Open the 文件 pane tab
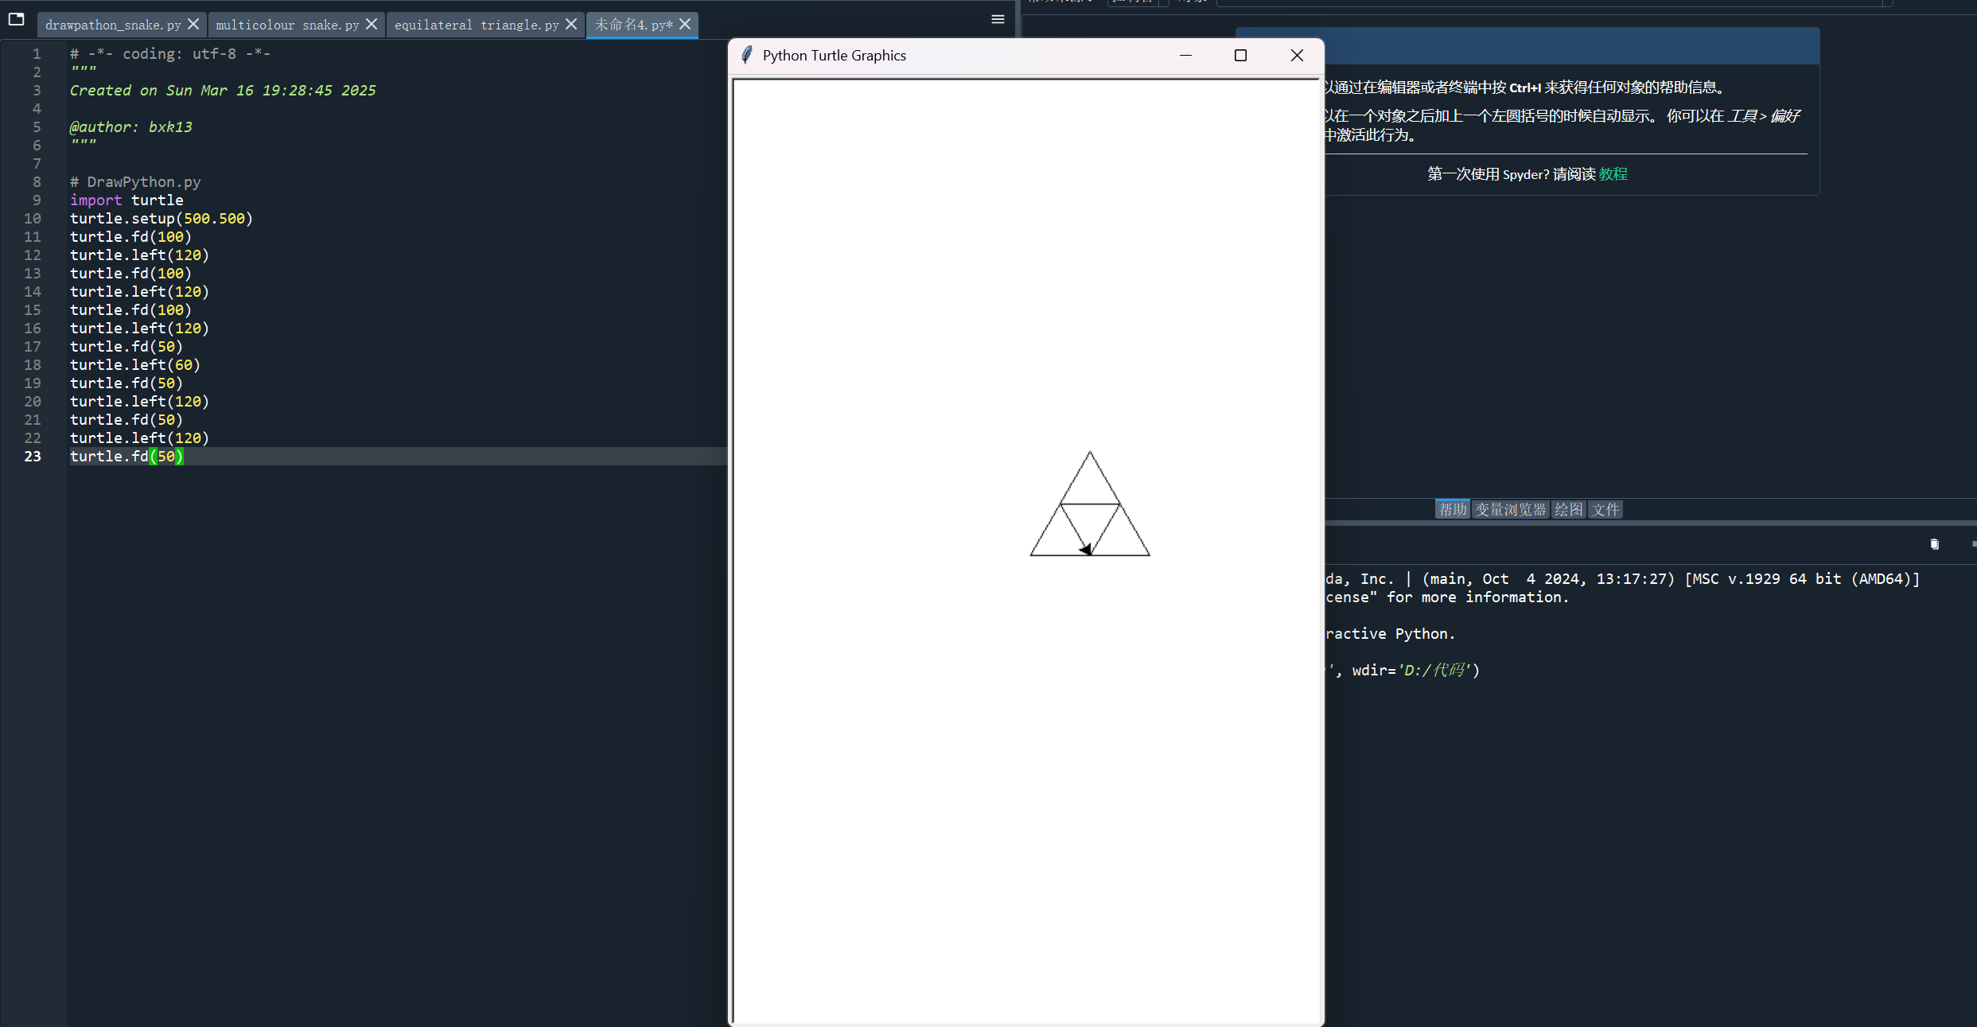The image size is (1977, 1027). point(1605,509)
